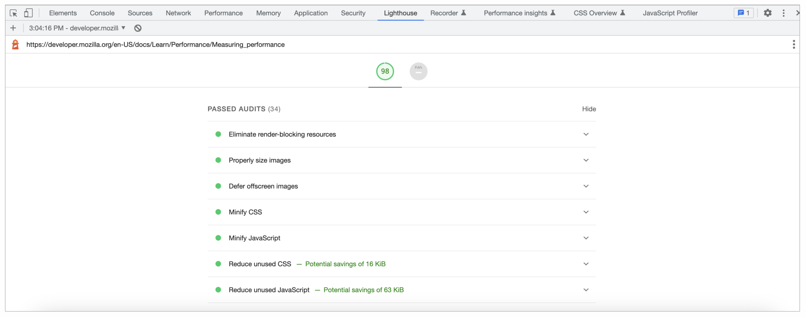Select the PWA category gauge
The width and height of the screenshot is (806, 317).
[418, 71]
